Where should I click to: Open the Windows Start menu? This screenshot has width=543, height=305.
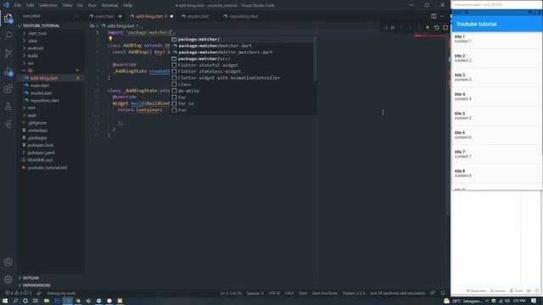click(5, 301)
